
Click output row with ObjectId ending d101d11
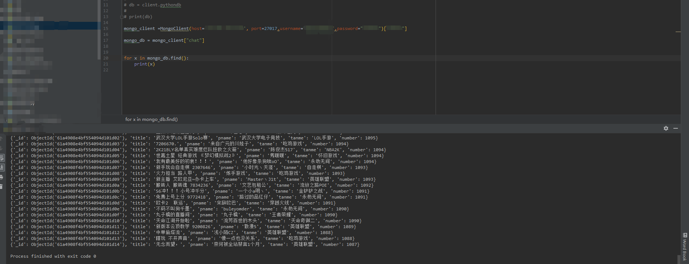(x=183, y=227)
